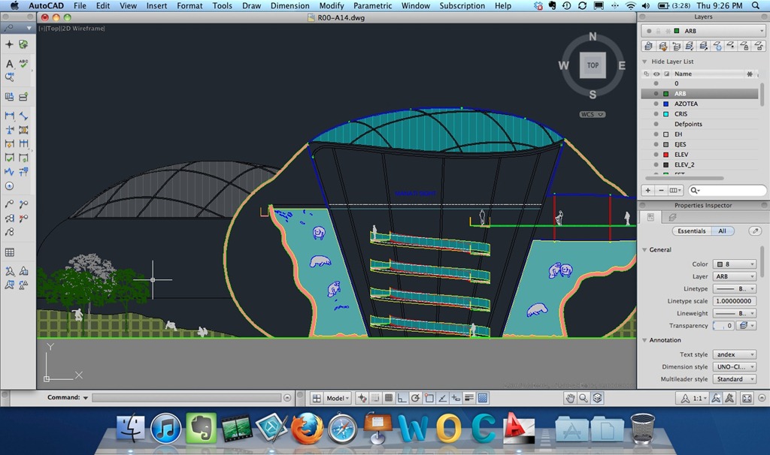
Task: Click in the Command line input field
Action: pyautogui.click(x=186, y=398)
